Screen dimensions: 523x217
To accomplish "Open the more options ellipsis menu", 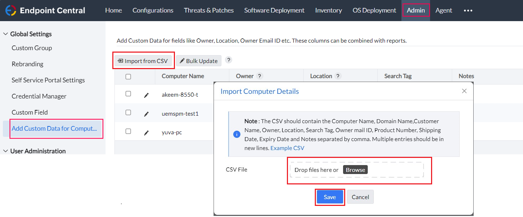I will (468, 10).
